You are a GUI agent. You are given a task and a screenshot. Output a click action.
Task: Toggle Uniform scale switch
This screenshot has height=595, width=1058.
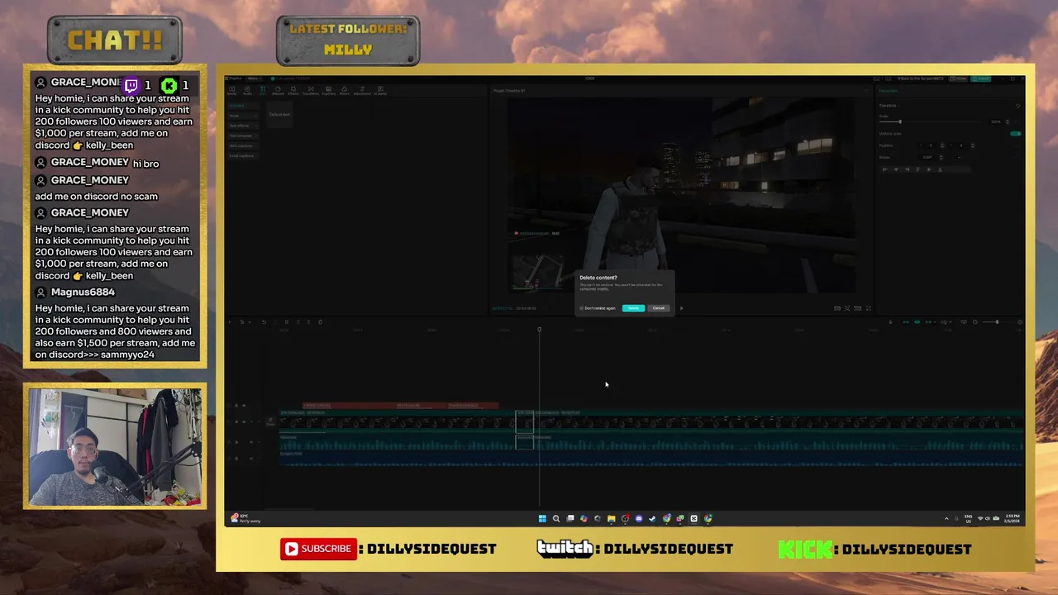tap(1016, 134)
